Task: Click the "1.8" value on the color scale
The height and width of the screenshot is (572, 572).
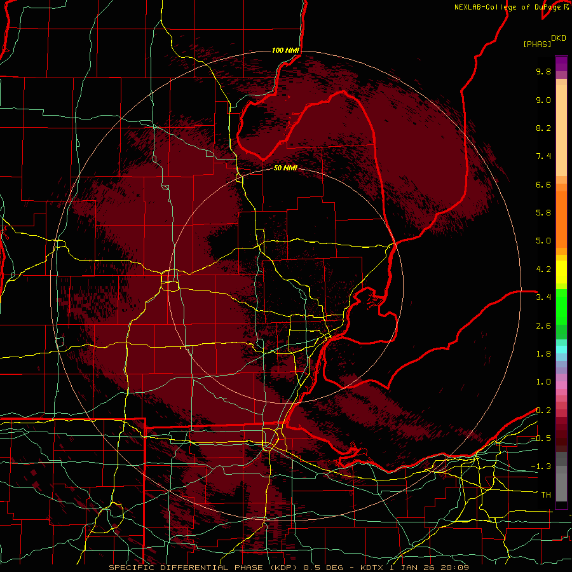Action: [x=543, y=354]
